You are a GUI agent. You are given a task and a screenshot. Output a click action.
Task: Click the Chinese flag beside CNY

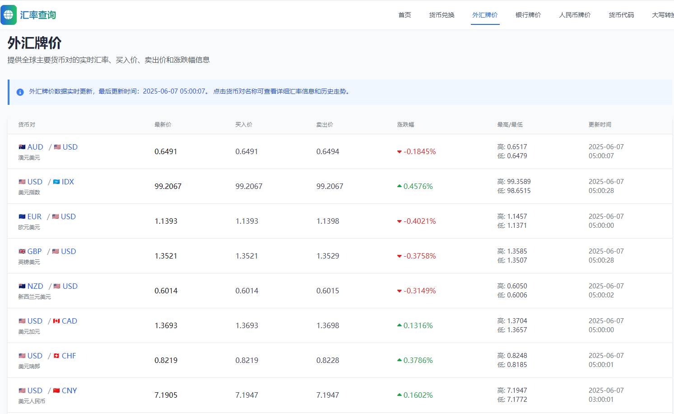pos(56,390)
